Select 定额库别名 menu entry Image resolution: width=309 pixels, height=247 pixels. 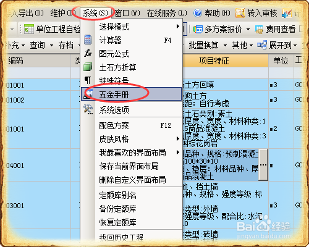point(132,195)
